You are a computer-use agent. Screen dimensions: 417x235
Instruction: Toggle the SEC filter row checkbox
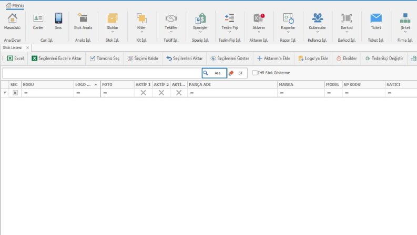[15, 93]
